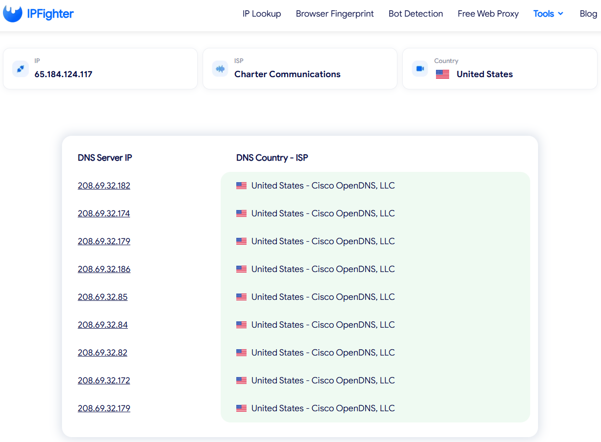
Task: Open the IP Lookup page
Action: click(262, 14)
